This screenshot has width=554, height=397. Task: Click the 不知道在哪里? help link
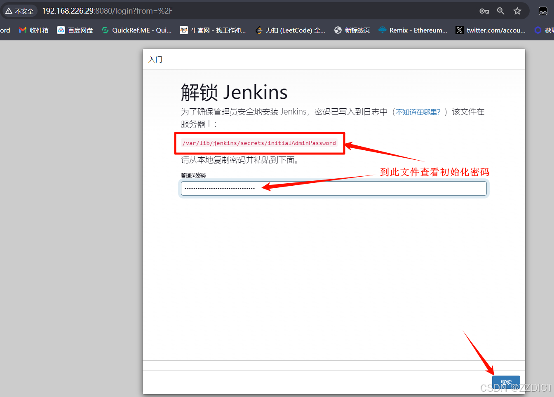tap(418, 112)
